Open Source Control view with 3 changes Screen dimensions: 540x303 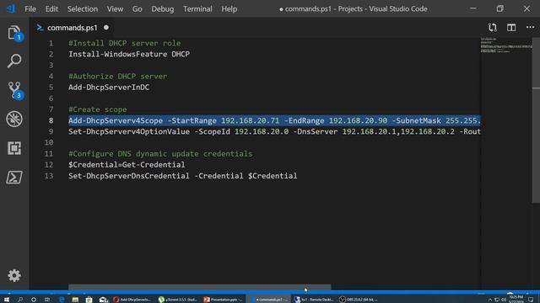[x=15, y=90]
